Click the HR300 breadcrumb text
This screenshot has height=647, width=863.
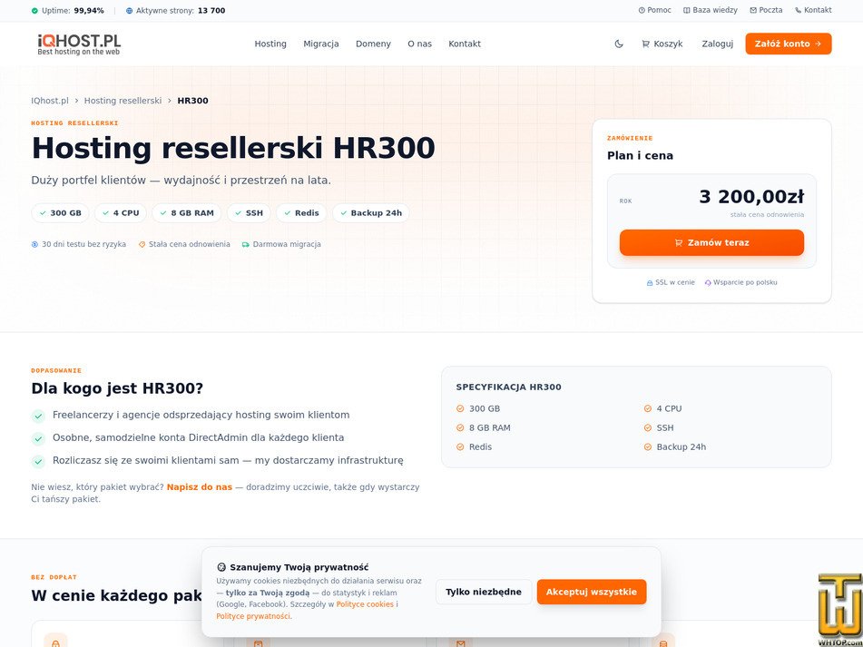pos(192,101)
